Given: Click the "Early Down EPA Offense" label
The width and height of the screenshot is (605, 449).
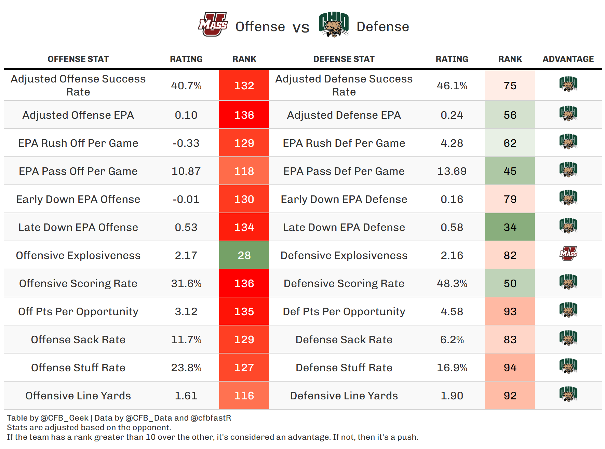Looking at the screenshot, I should point(78,199).
